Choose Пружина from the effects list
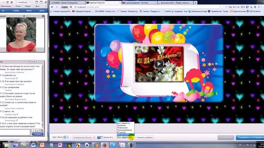The width and height of the screenshot is (264, 148). coord(121,125)
